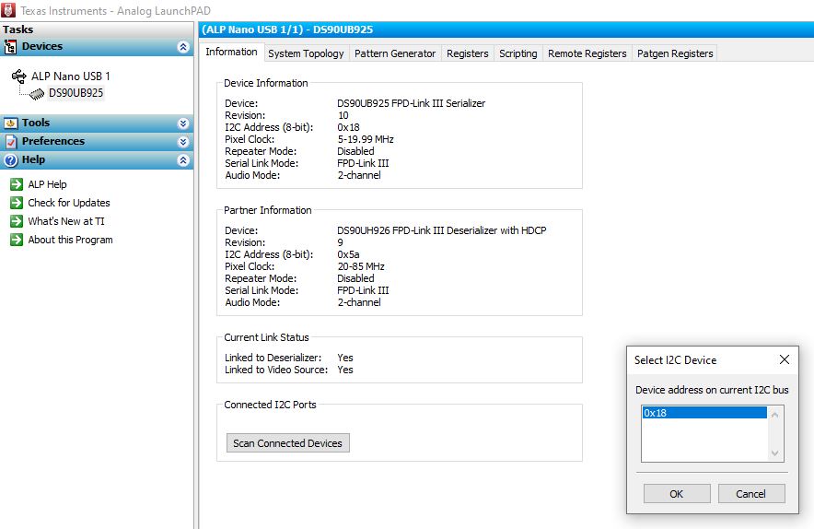Click the green arrow icon beside About this Program

pyautogui.click(x=17, y=240)
